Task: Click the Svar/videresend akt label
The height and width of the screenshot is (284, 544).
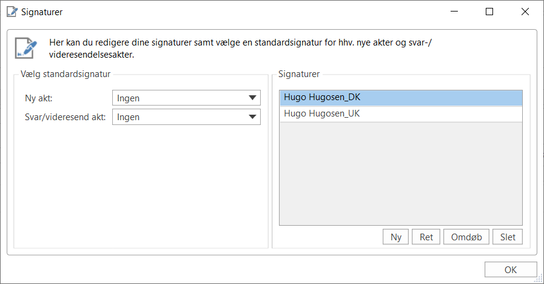Action: [61, 117]
